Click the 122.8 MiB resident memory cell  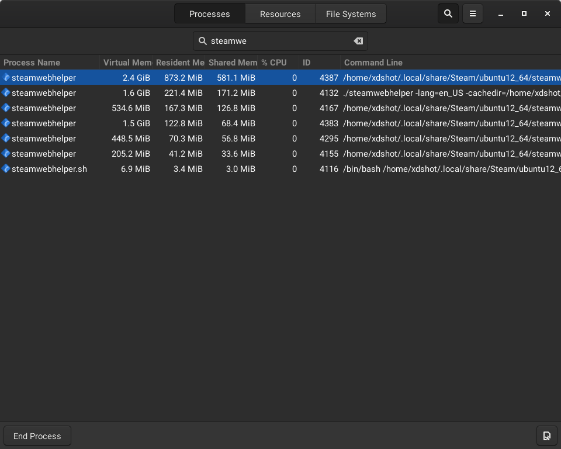pos(183,123)
